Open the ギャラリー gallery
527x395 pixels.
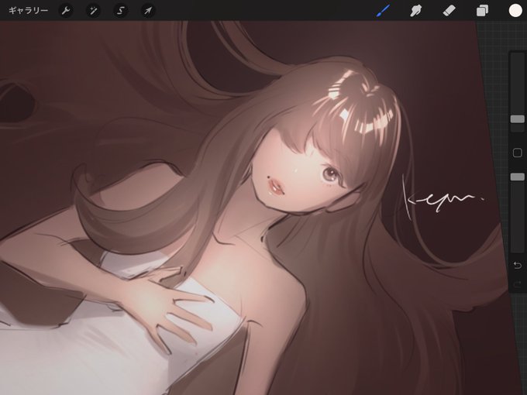pyautogui.click(x=28, y=11)
